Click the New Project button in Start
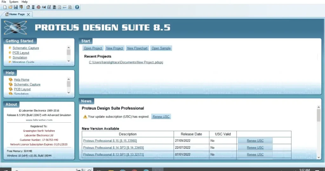Viewport: 325px width, 171px height. point(115,48)
